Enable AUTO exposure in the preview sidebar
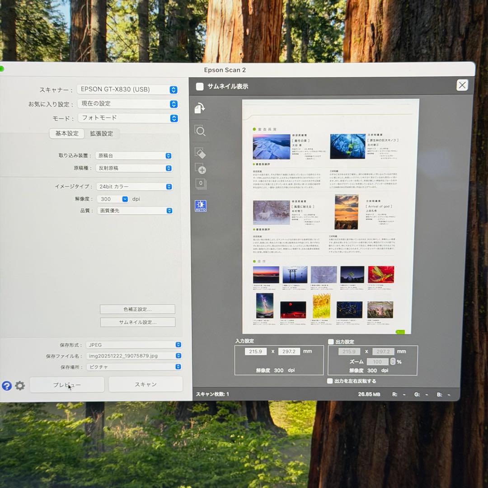The height and width of the screenshot is (488, 488). coord(200,206)
